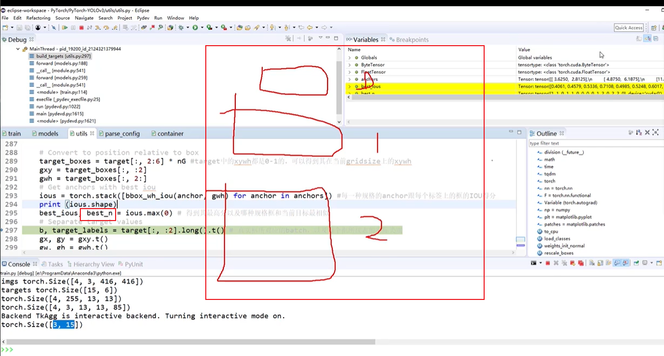Click the Skip All Breakpoints toolbar icon
Image resolution: width=664 pixels, height=356 pixels.
point(54,28)
